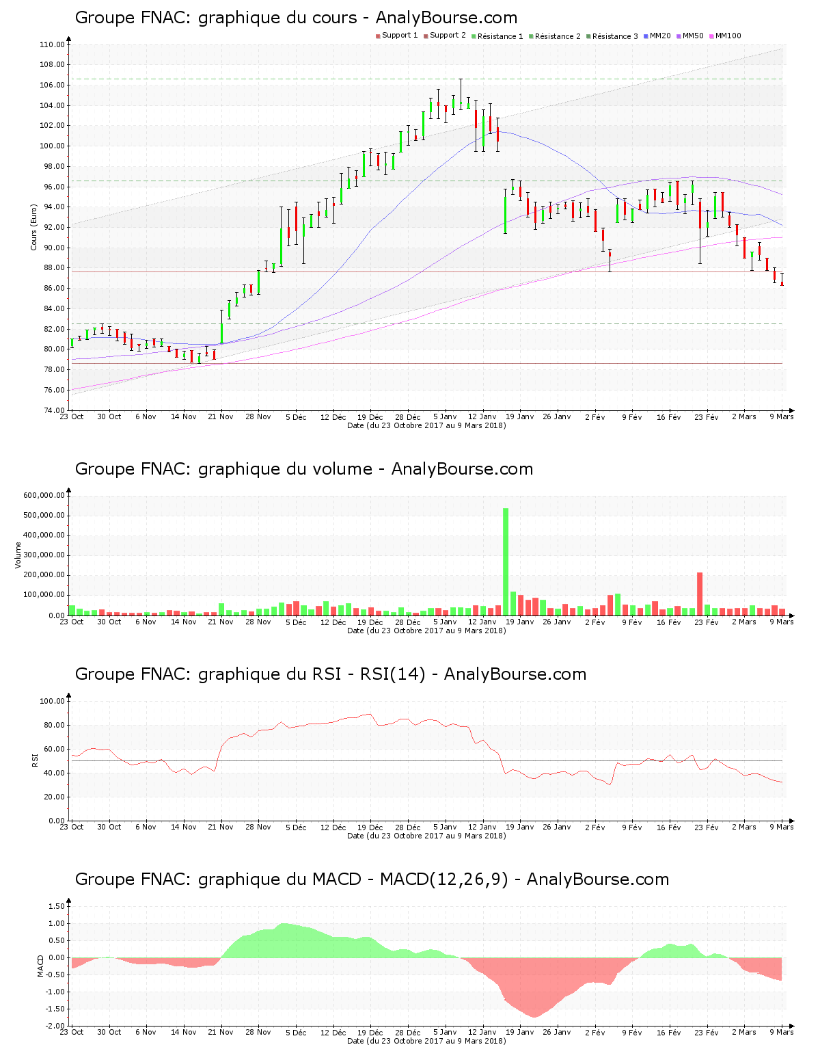
Task: Click the MM20 blue legend square
Action: coord(646,36)
